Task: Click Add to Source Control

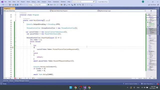Action: click(131, 84)
